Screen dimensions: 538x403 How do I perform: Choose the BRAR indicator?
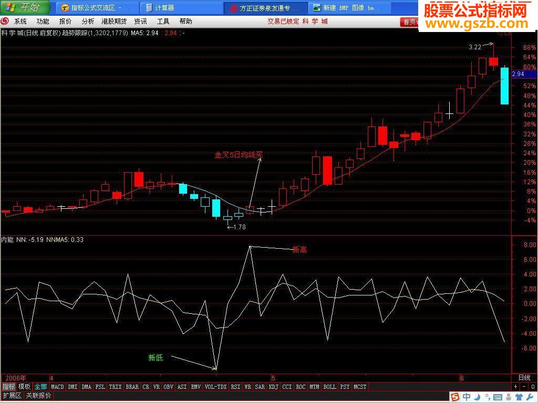click(132, 387)
